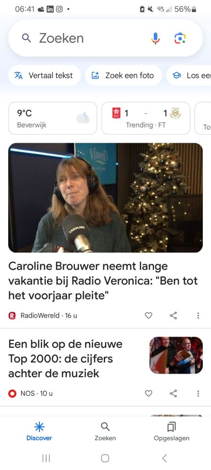
Task: Switch to the Opgeslagen tab
Action: point(172,431)
